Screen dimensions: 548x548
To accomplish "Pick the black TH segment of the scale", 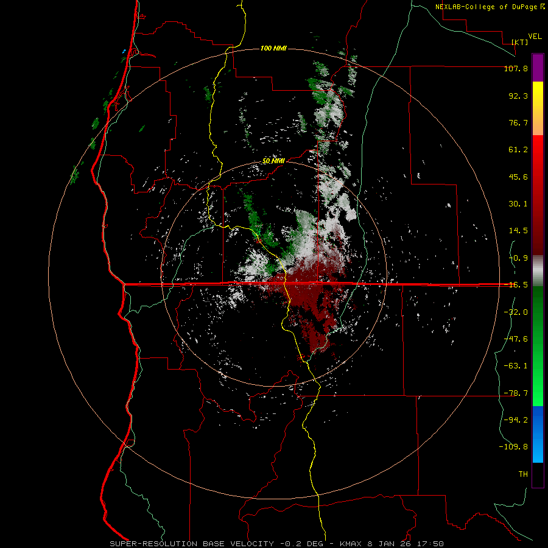I will (x=538, y=475).
